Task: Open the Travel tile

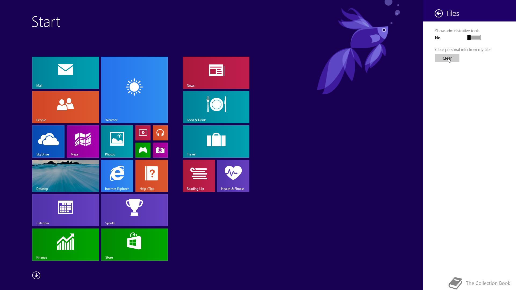Action: click(216, 142)
